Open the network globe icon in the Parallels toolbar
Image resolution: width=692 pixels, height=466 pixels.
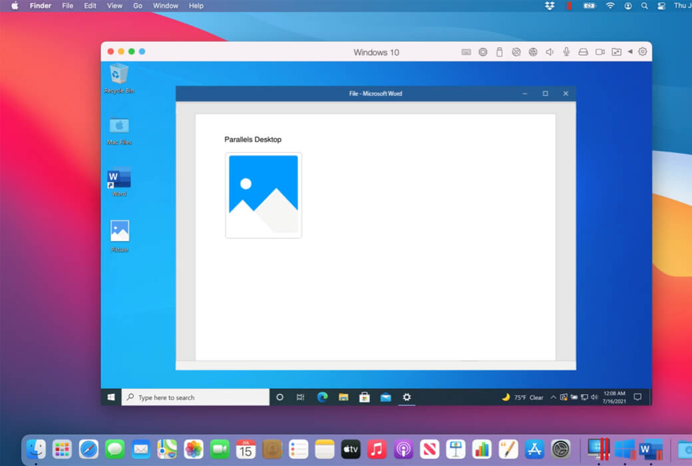[x=533, y=52]
